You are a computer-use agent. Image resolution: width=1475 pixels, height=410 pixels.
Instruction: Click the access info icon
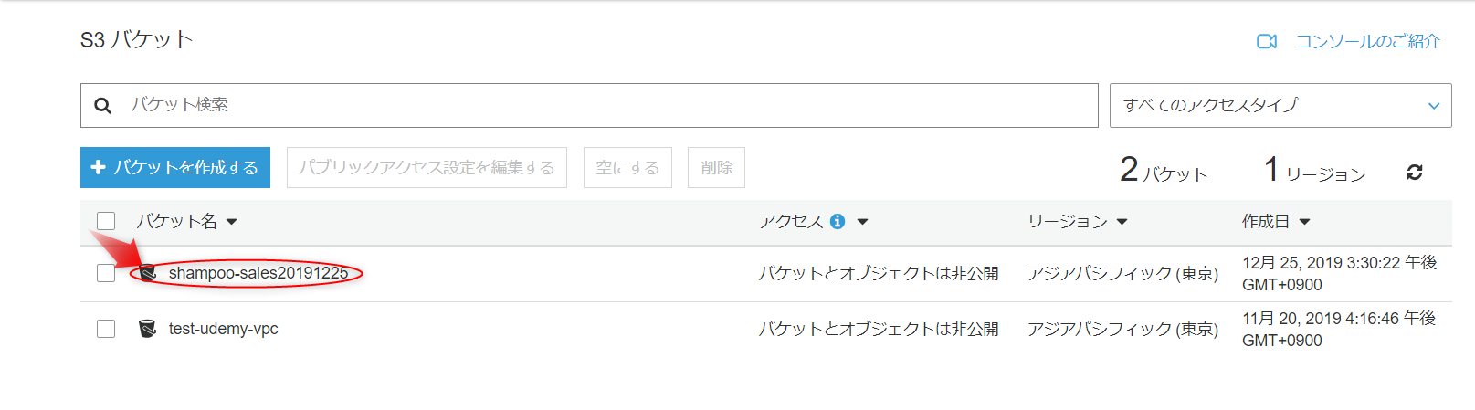pyautogui.click(x=838, y=221)
